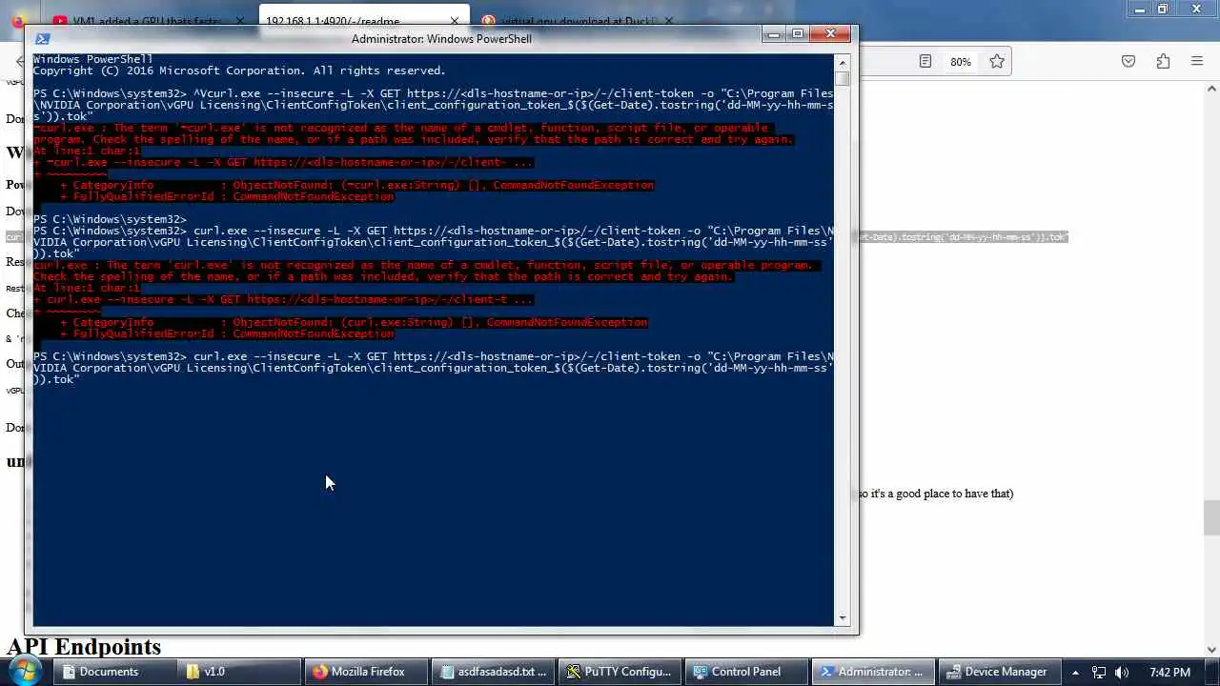Click the 7:42 PM taskbar clock
Image resolution: width=1220 pixels, height=686 pixels.
[1169, 672]
